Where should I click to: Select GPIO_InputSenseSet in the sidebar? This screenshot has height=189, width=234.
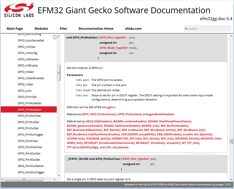point(31,41)
